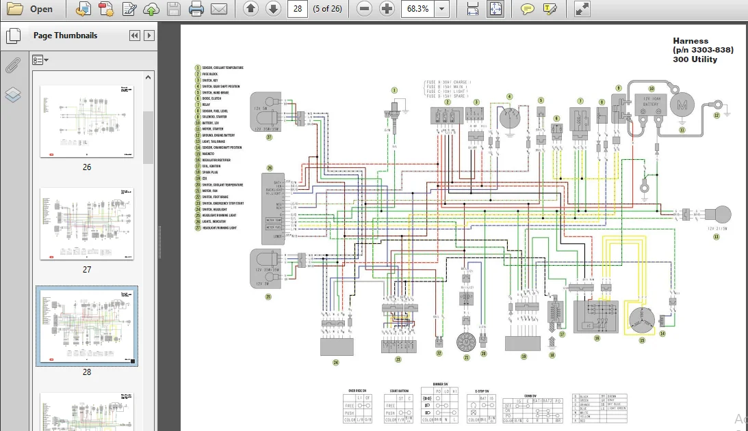The width and height of the screenshot is (748, 431).
Task: Click the zoom in plus button
Action: [x=387, y=9]
